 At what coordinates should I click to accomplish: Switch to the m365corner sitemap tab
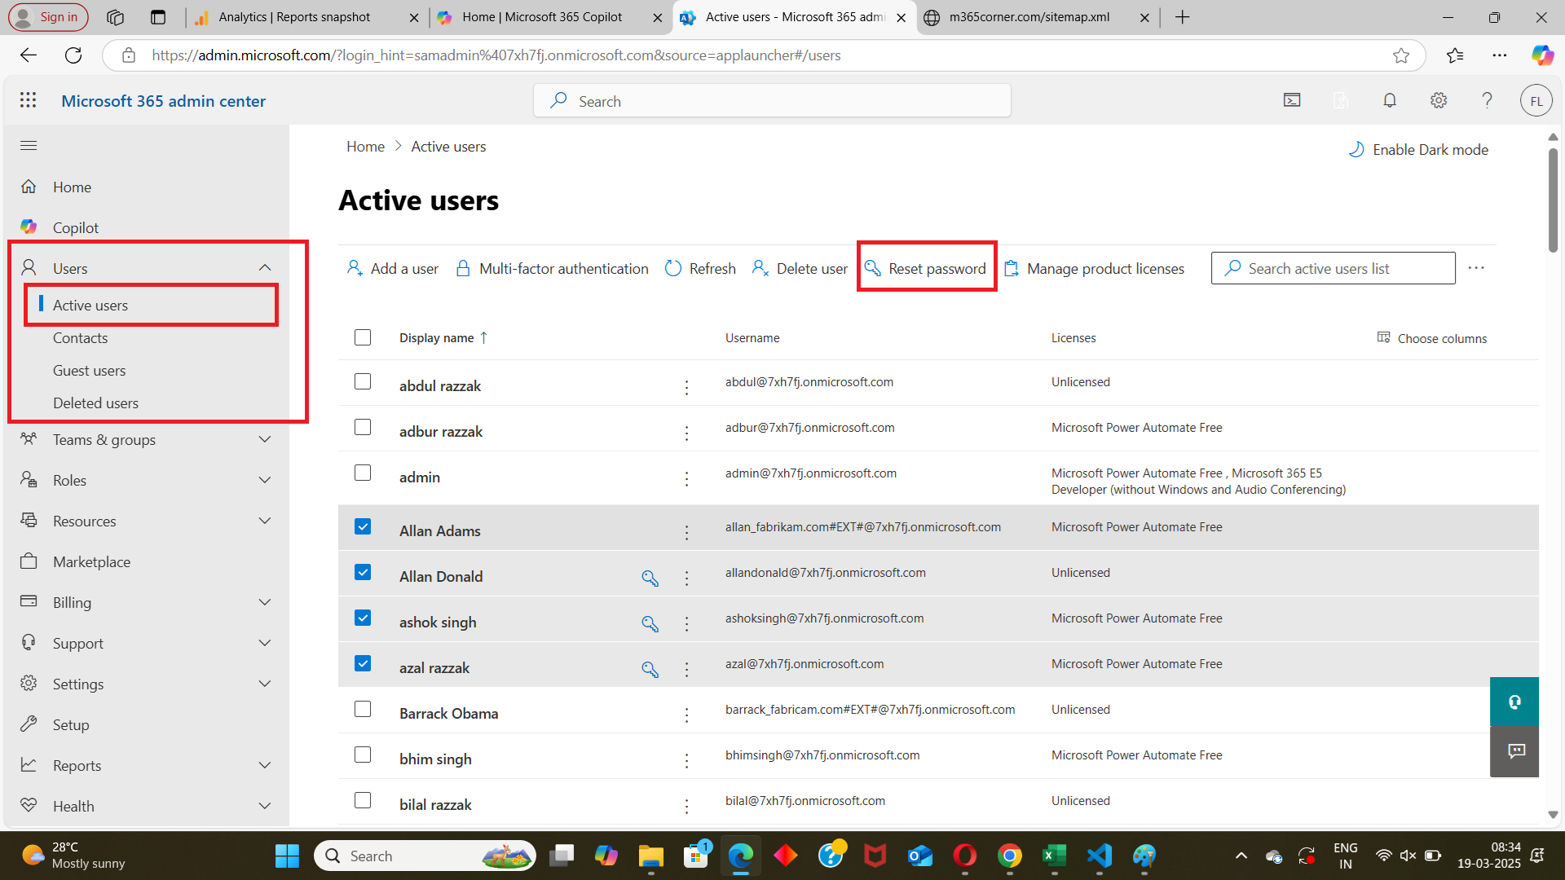pos(1029,17)
